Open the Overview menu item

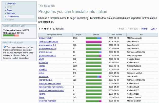(x=11, y=4)
